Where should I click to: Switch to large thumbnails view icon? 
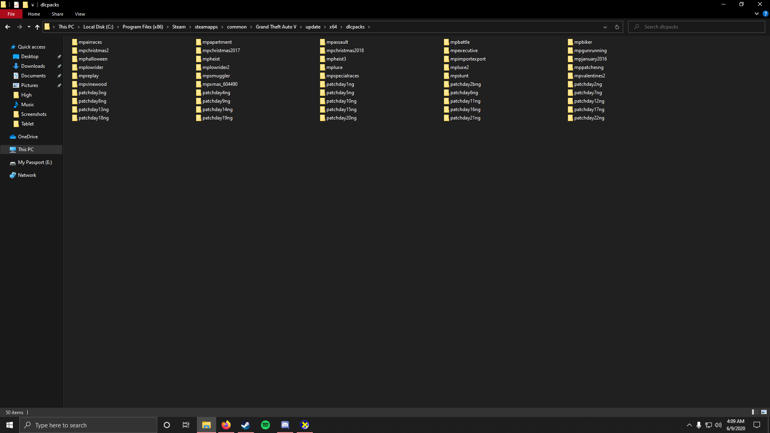[x=764, y=412]
